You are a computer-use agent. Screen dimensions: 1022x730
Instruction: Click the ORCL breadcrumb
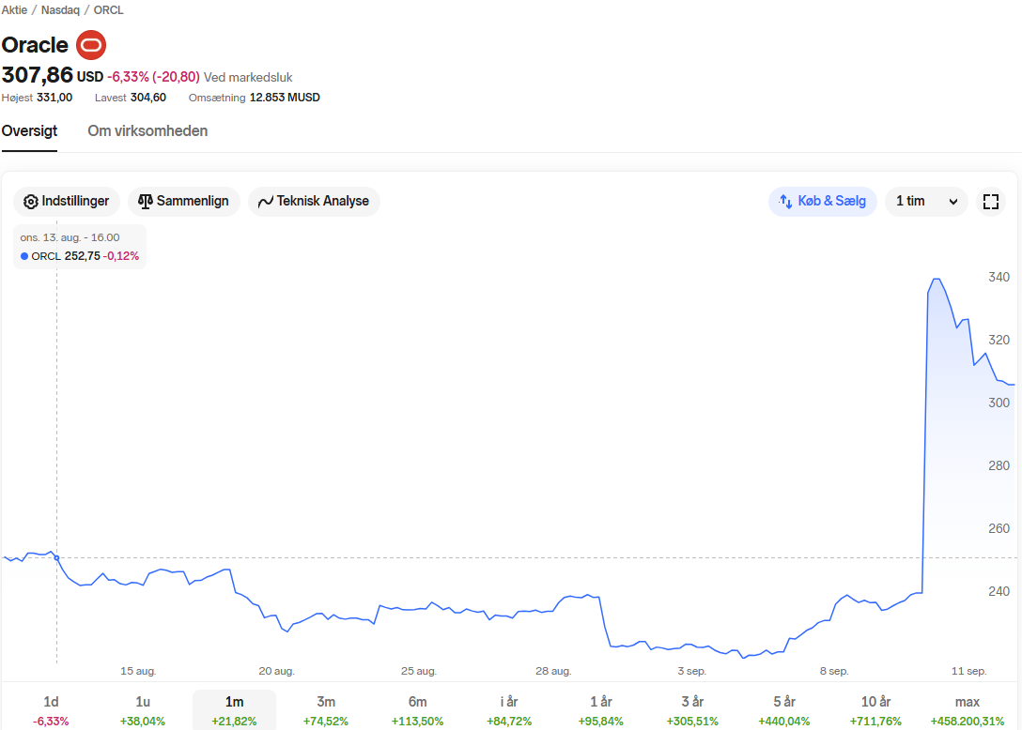[x=108, y=9]
